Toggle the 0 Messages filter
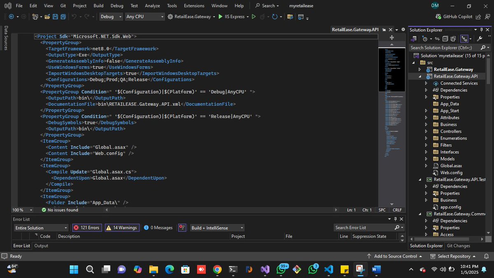This screenshot has height=278, width=494. 158,228
